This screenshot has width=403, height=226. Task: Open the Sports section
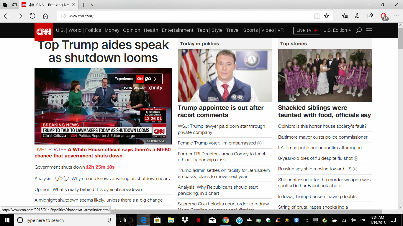[250, 30]
